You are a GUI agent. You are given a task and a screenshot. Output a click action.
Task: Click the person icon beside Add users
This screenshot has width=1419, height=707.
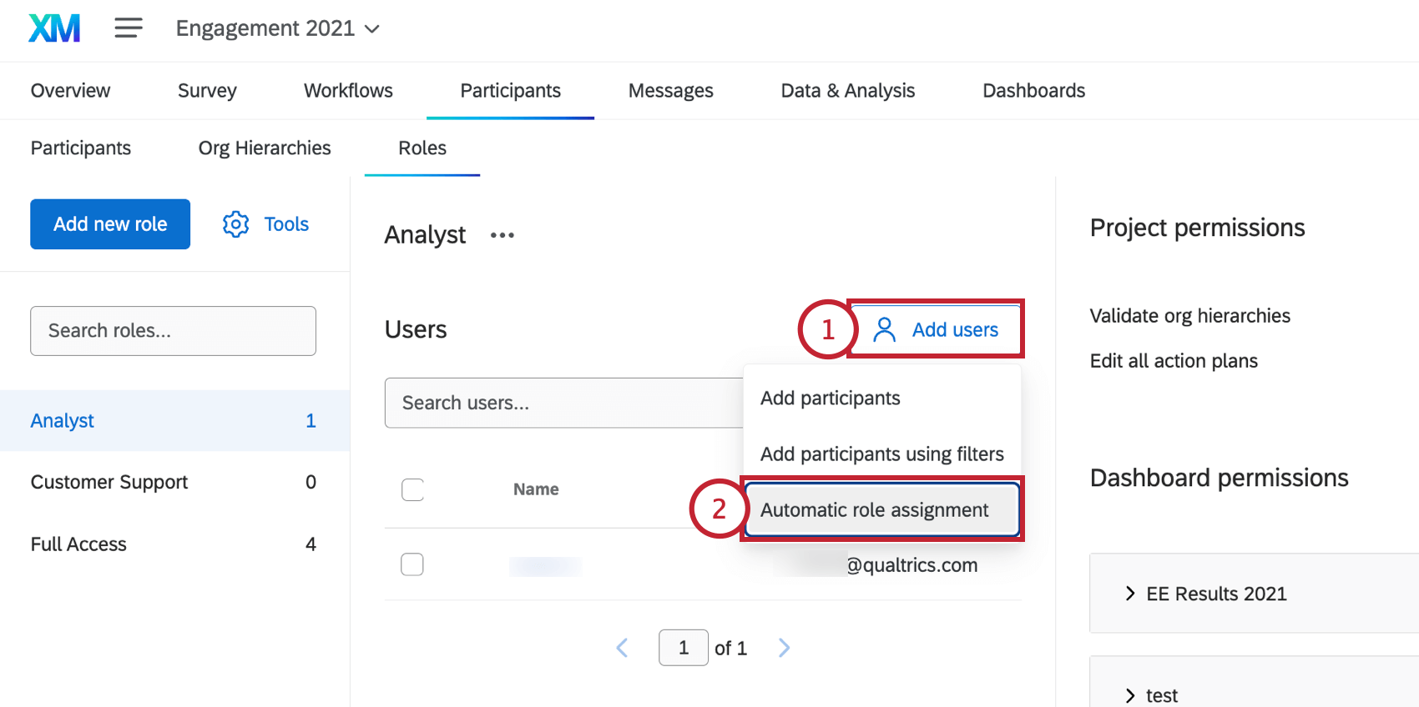[x=886, y=328]
